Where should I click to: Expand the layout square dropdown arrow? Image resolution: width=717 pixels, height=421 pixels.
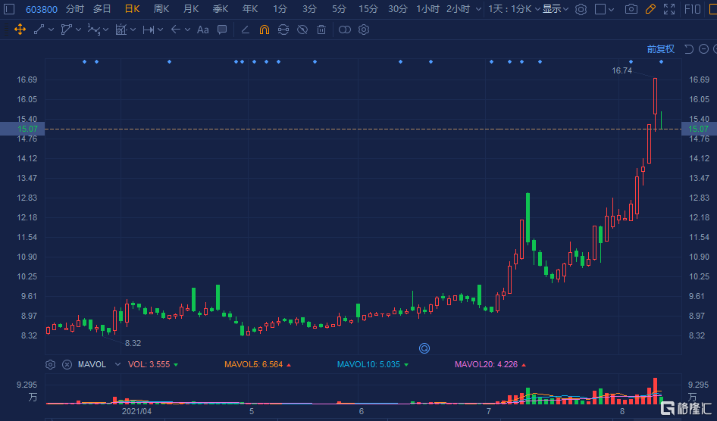[612, 9]
